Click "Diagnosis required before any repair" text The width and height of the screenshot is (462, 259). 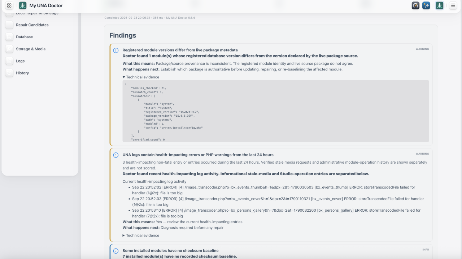(x=192, y=228)
